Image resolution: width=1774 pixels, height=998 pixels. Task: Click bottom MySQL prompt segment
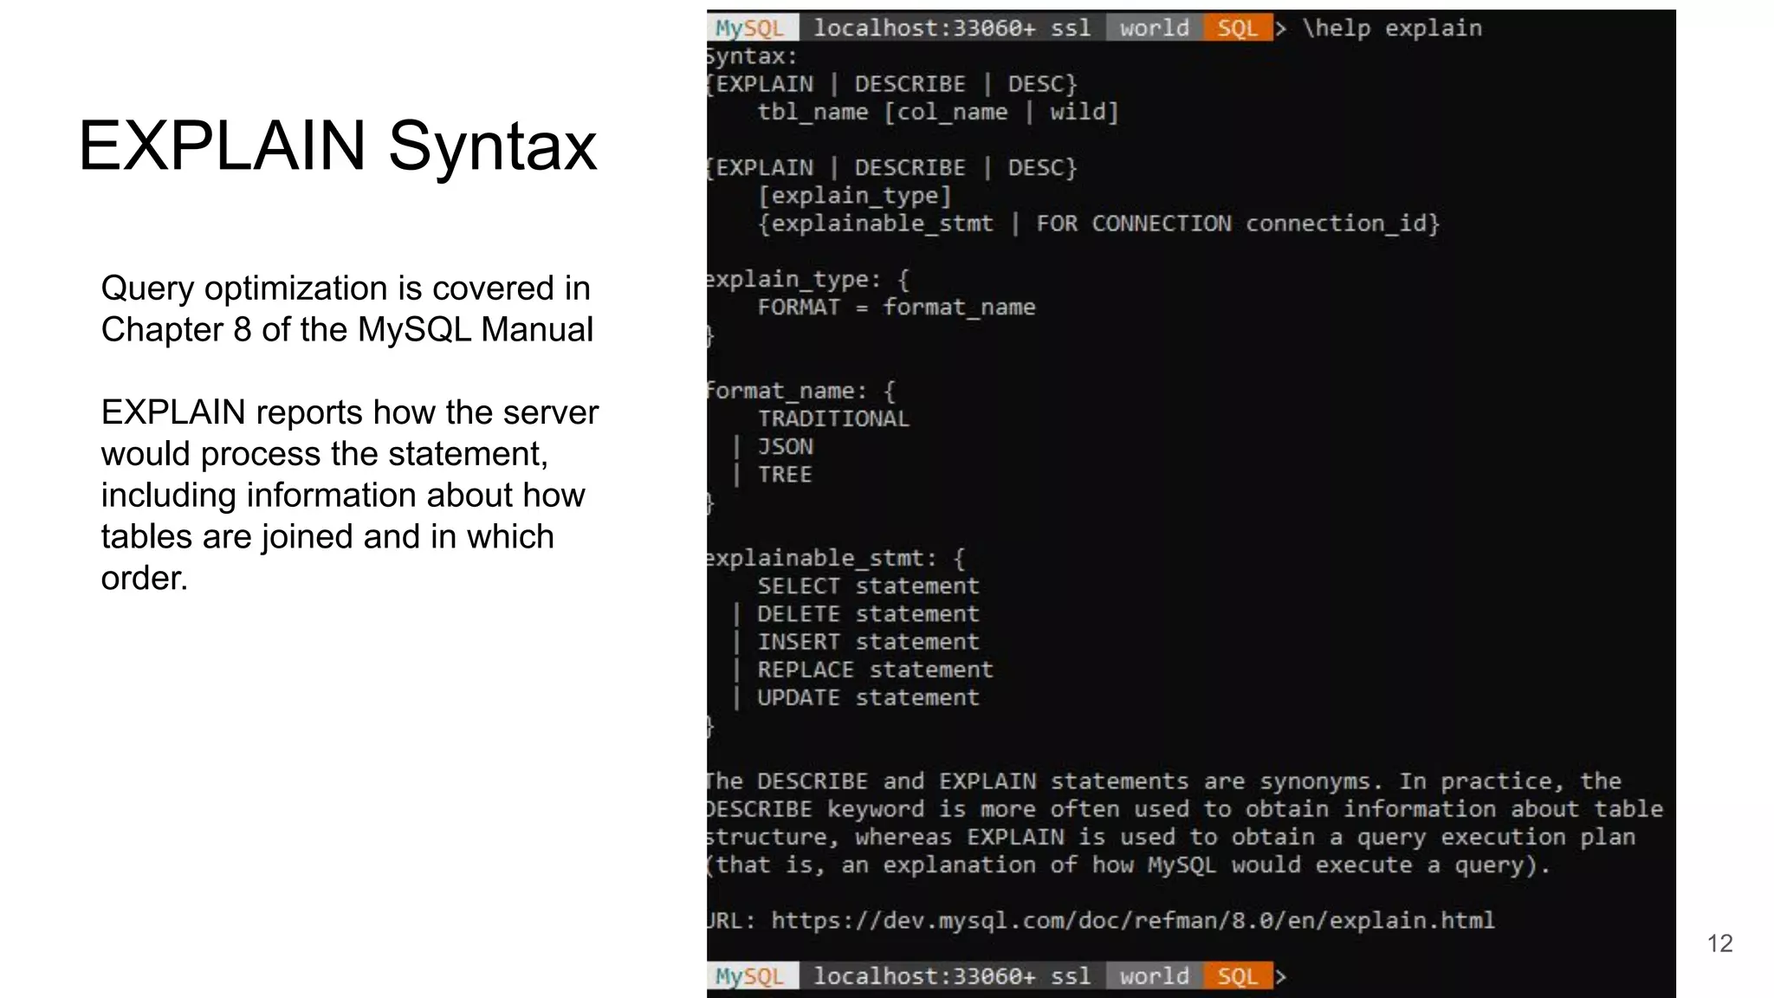point(752,976)
